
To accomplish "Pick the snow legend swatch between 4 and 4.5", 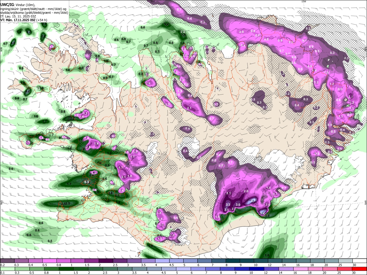I will coord(162,261).
